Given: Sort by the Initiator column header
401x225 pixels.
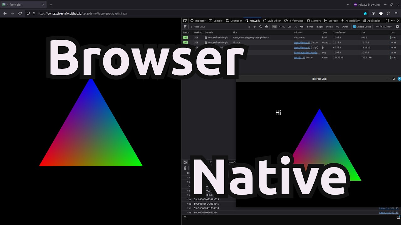Looking at the screenshot, I should point(307,32).
